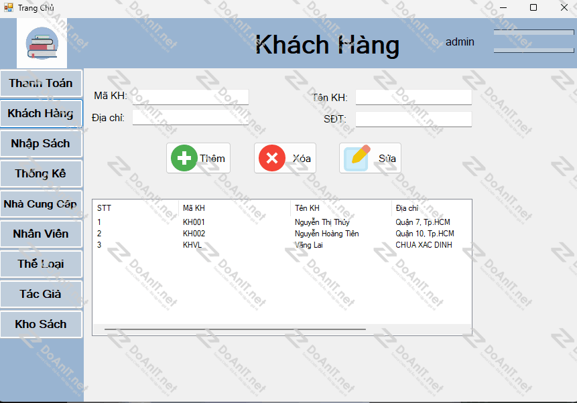
Task: Click the books logo in header
Action: pyautogui.click(x=42, y=44)
